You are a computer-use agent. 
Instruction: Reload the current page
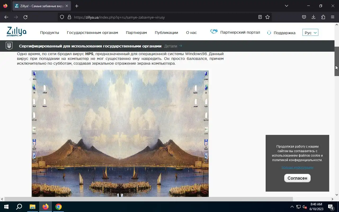point(25,17)
